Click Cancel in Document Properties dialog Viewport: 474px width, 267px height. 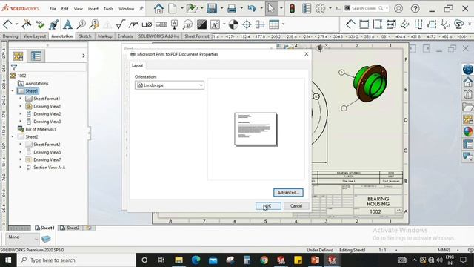click(x=296, y=206)
